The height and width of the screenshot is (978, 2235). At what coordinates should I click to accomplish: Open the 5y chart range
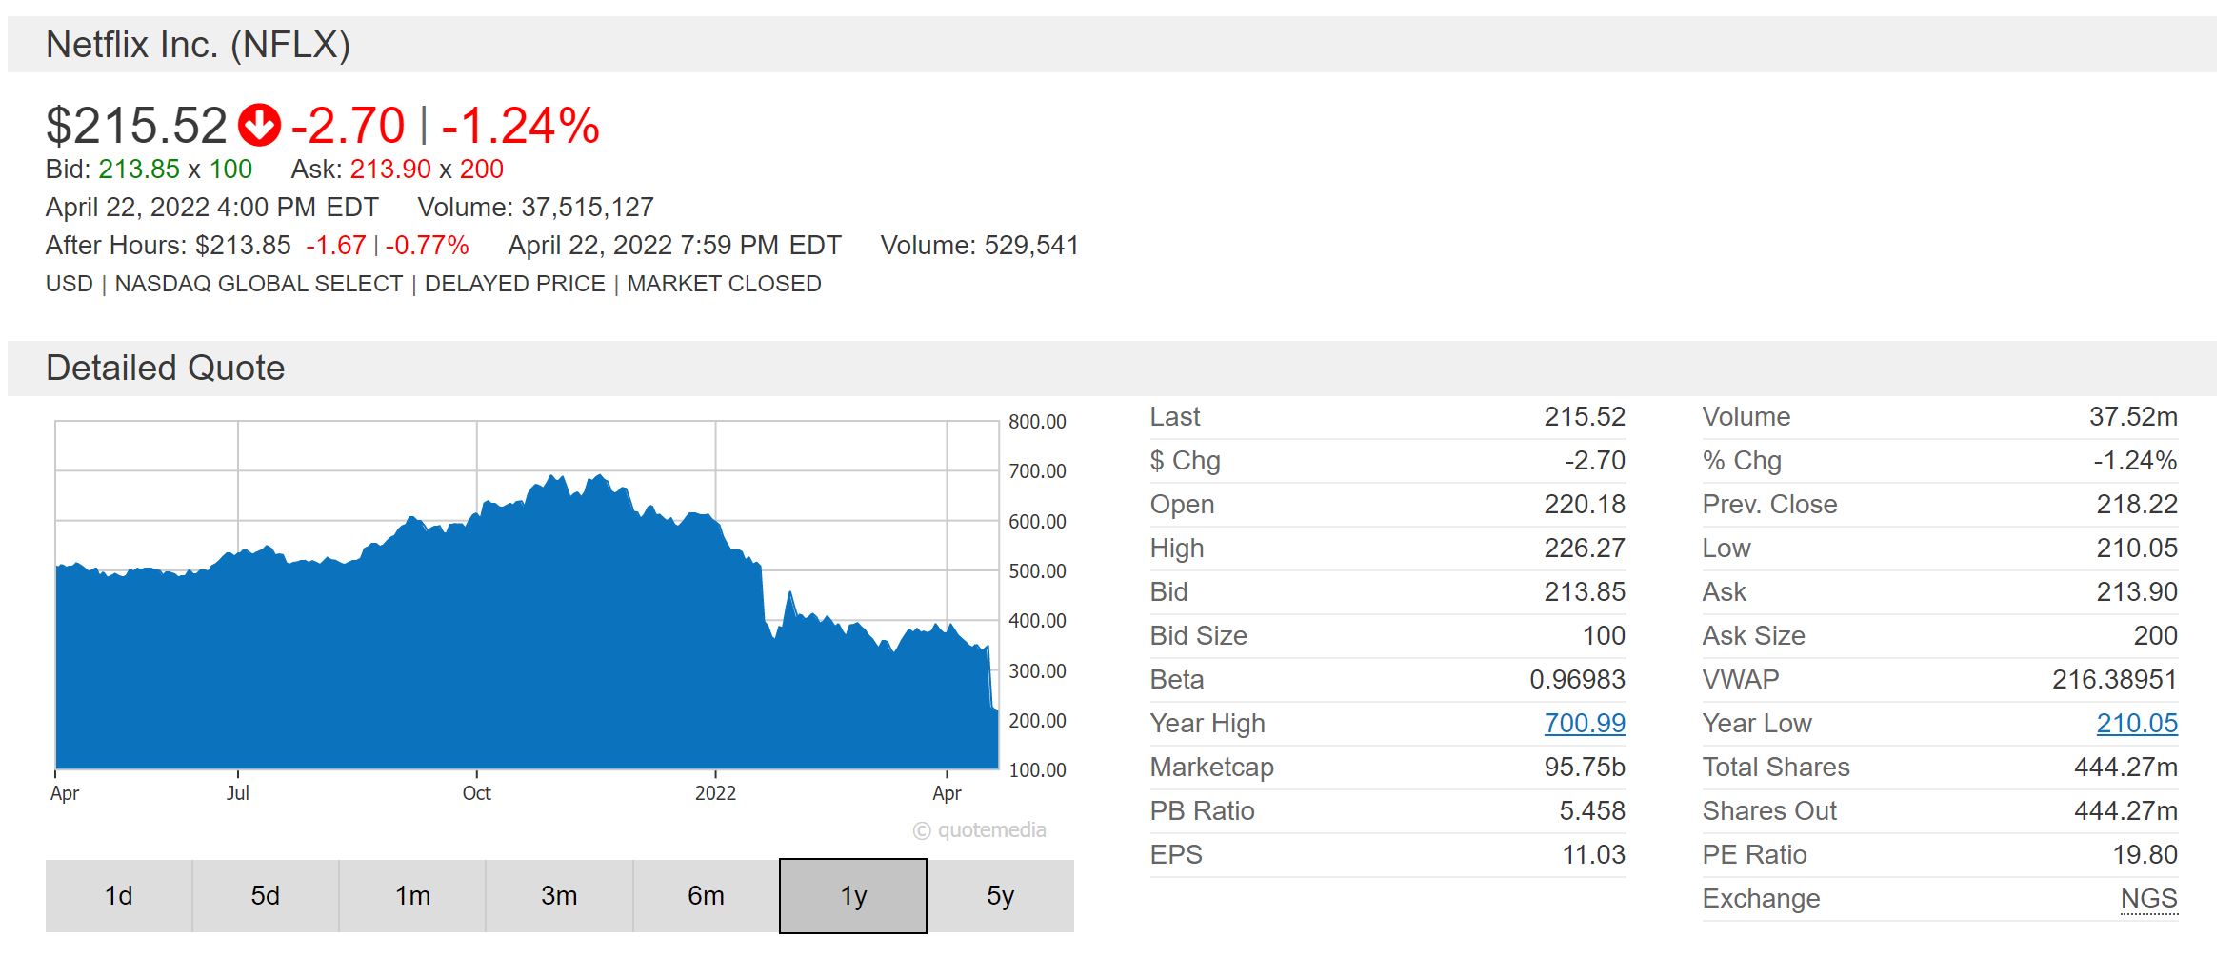click(x=1000, y=896)
